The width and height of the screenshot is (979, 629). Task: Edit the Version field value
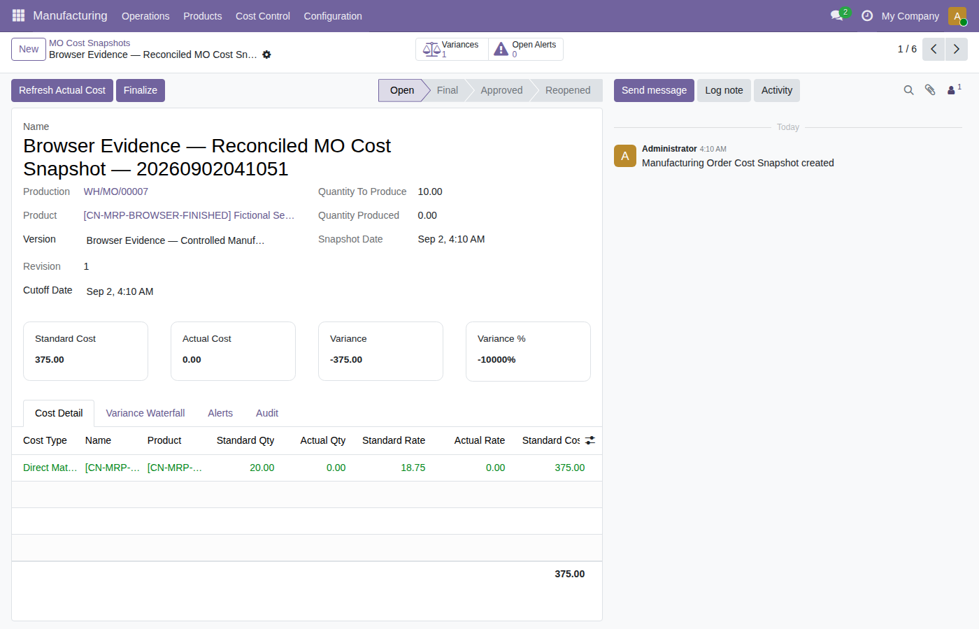click(190, 240)
